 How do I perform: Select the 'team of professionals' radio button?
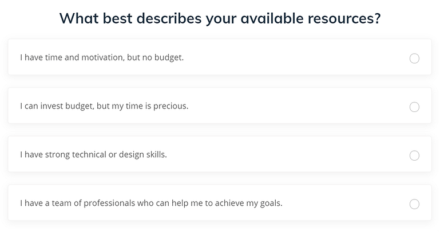click(x=414, y=204)
